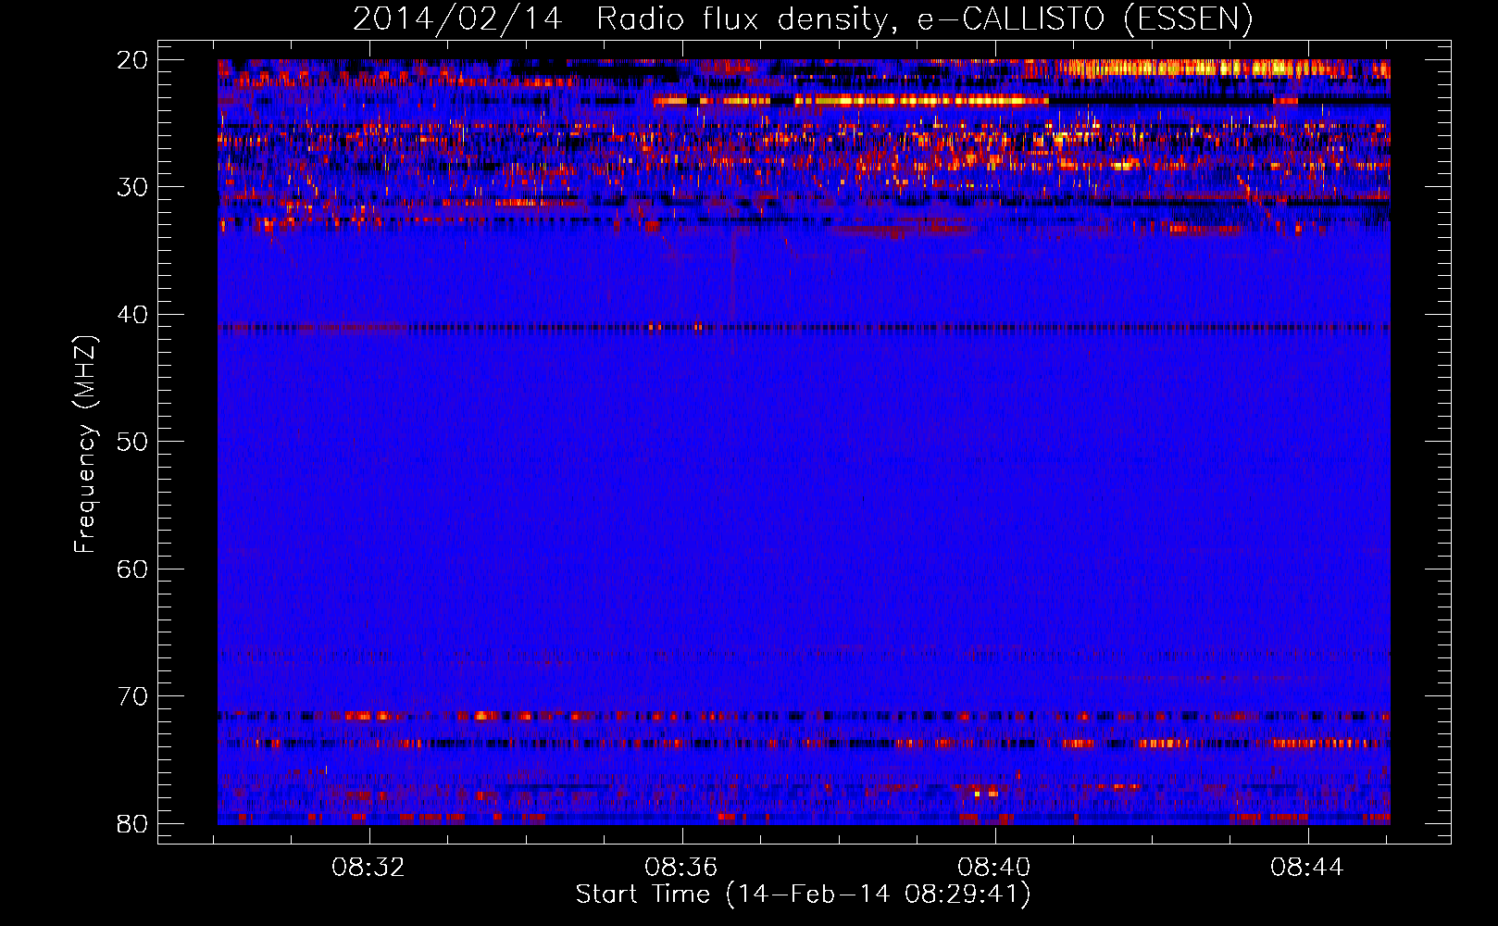The image size is (1498, 926).
Task: Click the 08:36 time axis label
Action: [x=681, y=868]
